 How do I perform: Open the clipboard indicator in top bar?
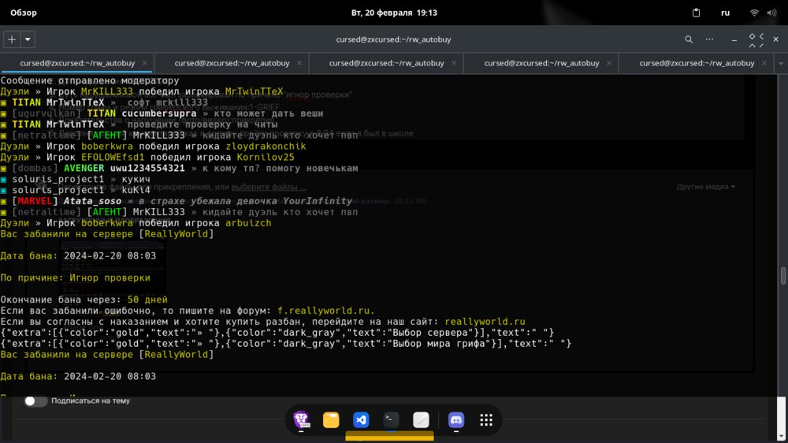pyautogui.click(x=696, y=13)
